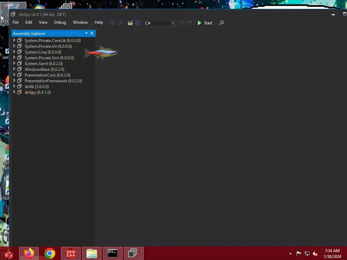347x260 pixels.
Task: Select System.Linq (6.0.0.0) entry
Action: [x=43, y=52]
